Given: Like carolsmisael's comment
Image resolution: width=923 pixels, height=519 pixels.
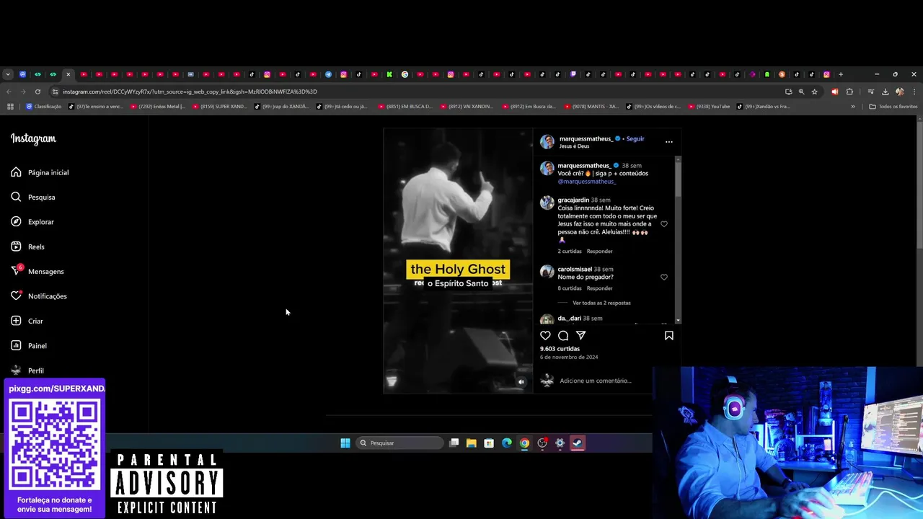Looking at the screenshot, I should point(664,277).
